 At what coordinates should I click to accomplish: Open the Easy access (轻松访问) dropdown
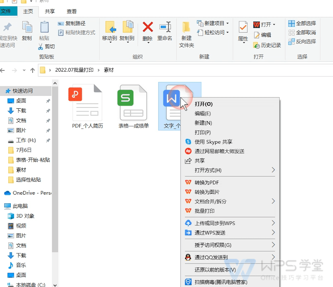(x=213, y=33)
